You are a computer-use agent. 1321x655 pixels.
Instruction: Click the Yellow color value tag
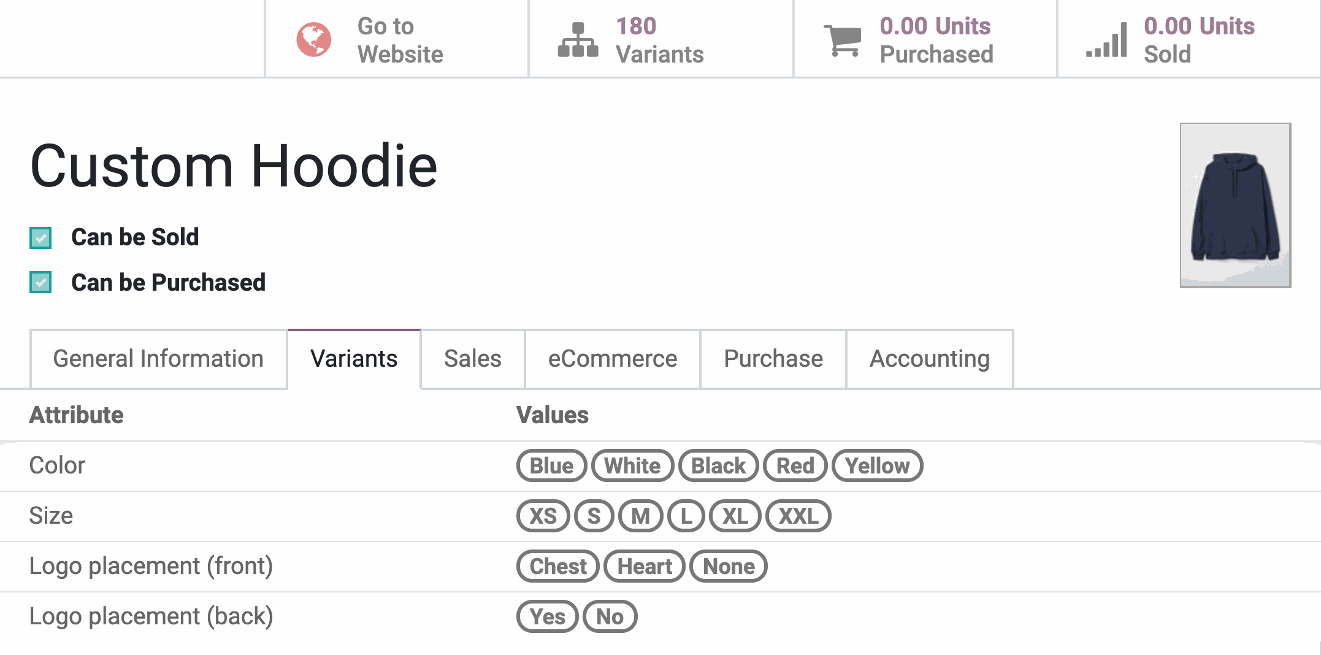[x=877, y=466]
